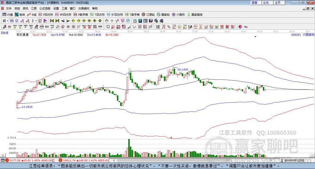This screenshot has height=169, width=315.
Task: Select the zigzag wave line tool
Action: pyautogui.click(x=134, y=27)
